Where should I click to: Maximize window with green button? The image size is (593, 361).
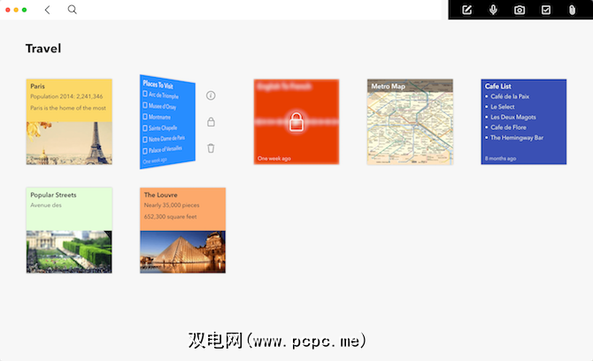point(24,10)
